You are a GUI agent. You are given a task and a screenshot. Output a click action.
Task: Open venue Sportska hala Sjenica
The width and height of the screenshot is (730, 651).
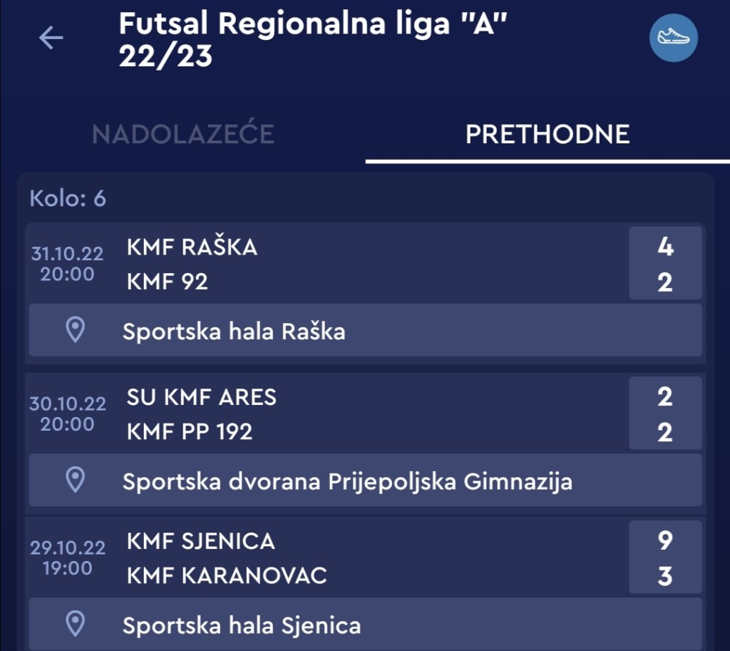click(x=242, y=626)
